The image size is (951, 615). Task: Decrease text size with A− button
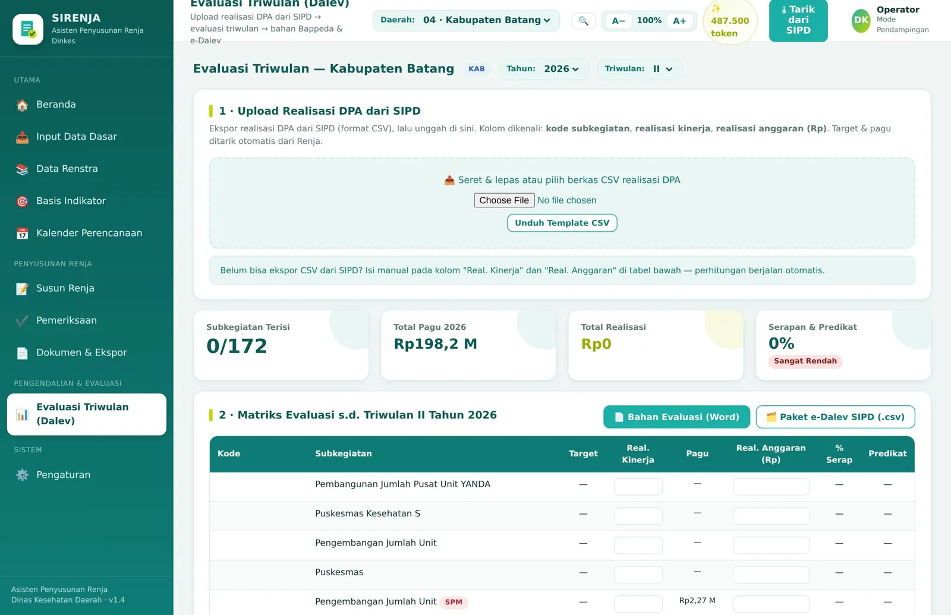(619, 21)
